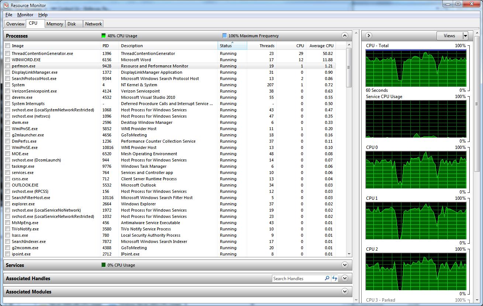
Task: Click the process list scroll down arrow
Action: click(x=349, y=254)
